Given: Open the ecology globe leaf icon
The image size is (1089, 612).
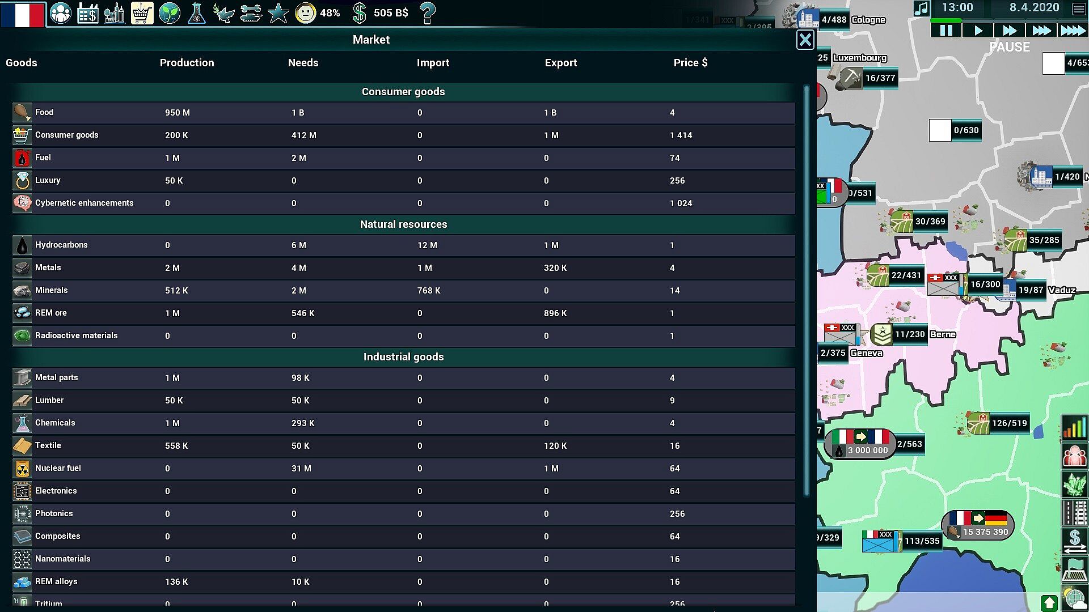Looking at the screenshot, I should point(169,13).
